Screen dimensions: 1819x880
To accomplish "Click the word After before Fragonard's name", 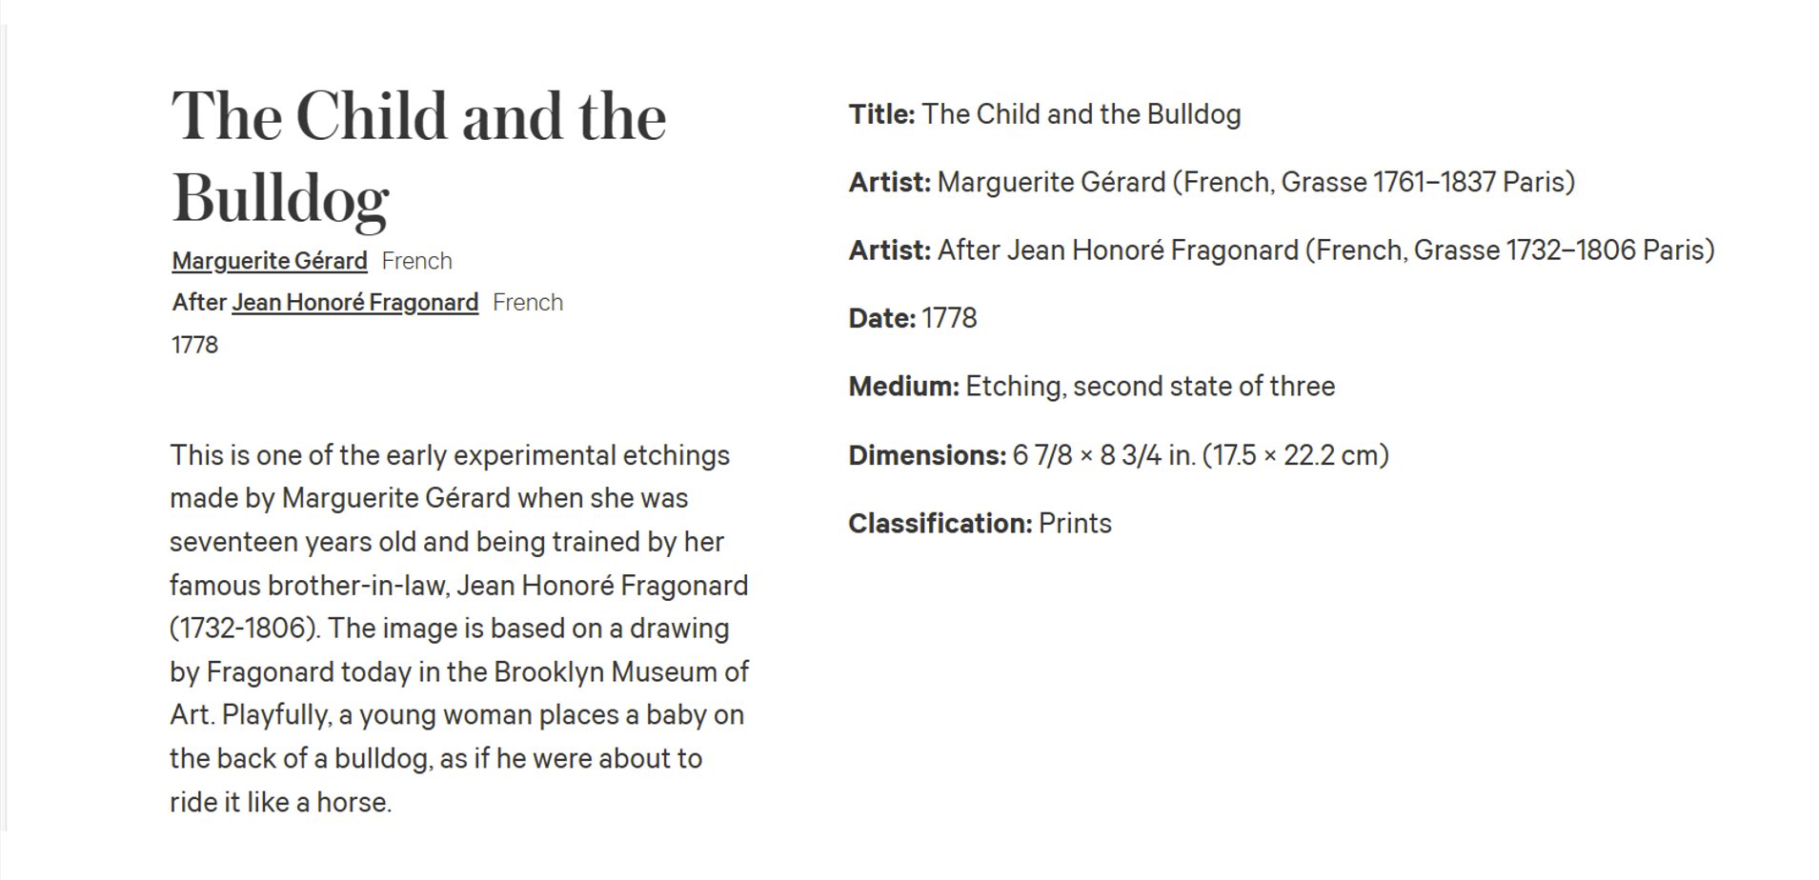I will [x=199, y=303].
